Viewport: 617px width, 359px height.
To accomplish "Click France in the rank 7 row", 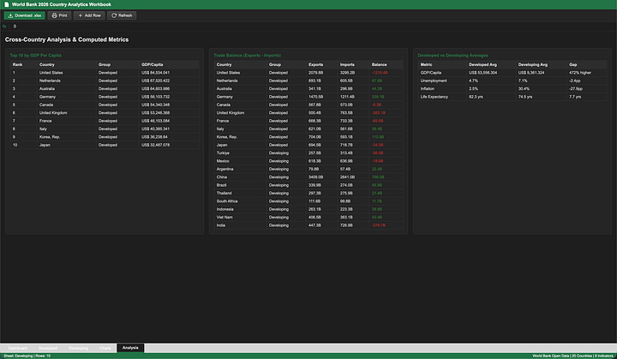I will [x=45, y=121].
